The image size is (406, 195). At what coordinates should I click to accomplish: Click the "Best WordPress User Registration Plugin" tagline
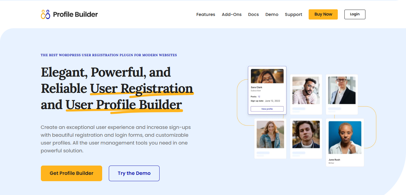pyautogui.click(x=109, y=55)
